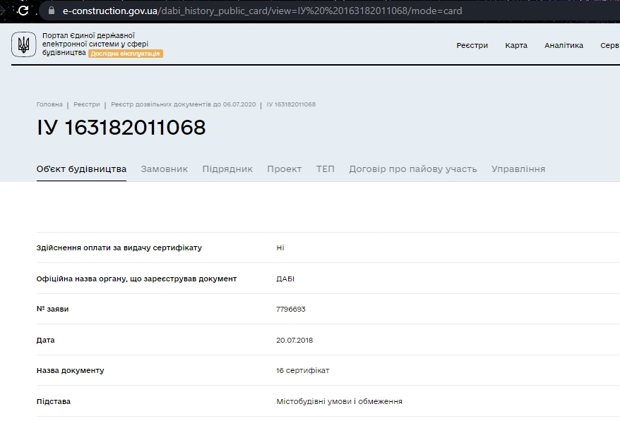Go to Головна breadcrumb
Viewport: 620px width, 428px height.
pos(49,104)
